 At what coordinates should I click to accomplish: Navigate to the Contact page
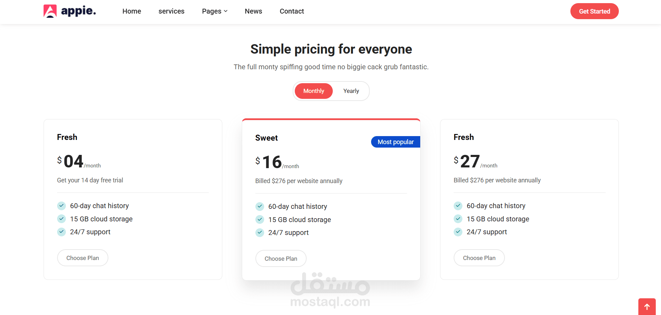tap(292, 11)
